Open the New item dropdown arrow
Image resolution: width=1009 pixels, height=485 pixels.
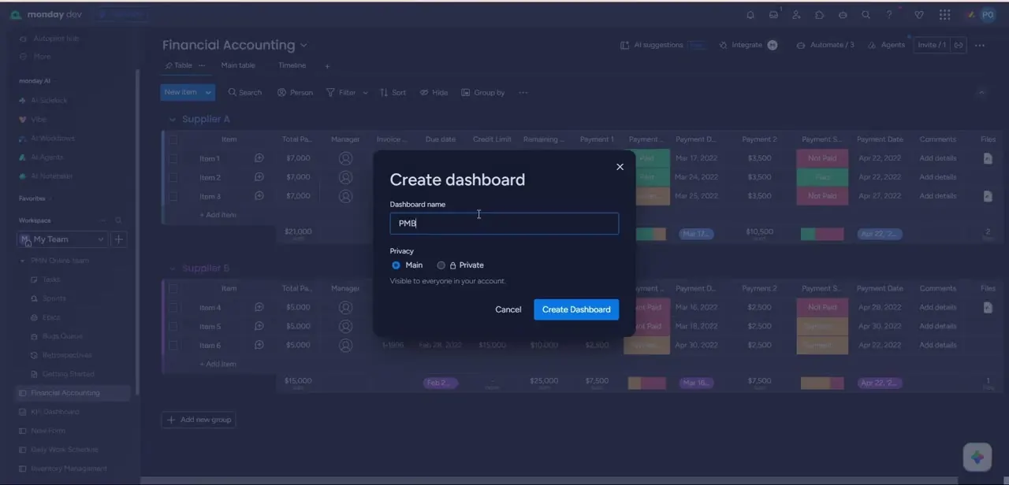pos(208,92)
